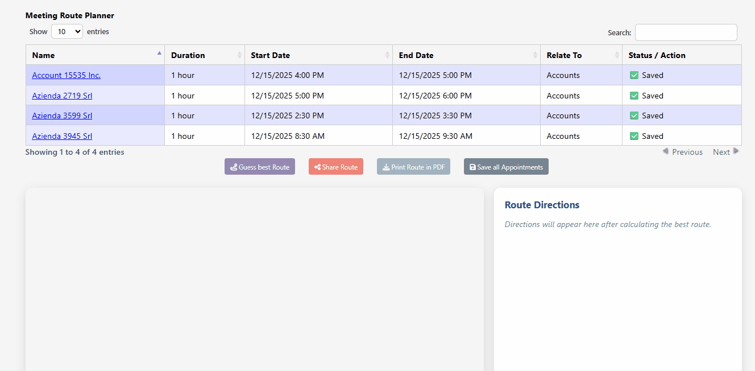Click inside the Search input field
The height and width of the screenshot is (371, 755).
[x=686, y=32]
